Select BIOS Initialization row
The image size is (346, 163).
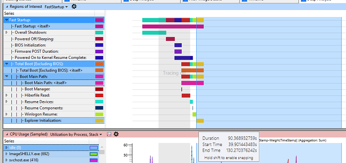coord(54,45)
